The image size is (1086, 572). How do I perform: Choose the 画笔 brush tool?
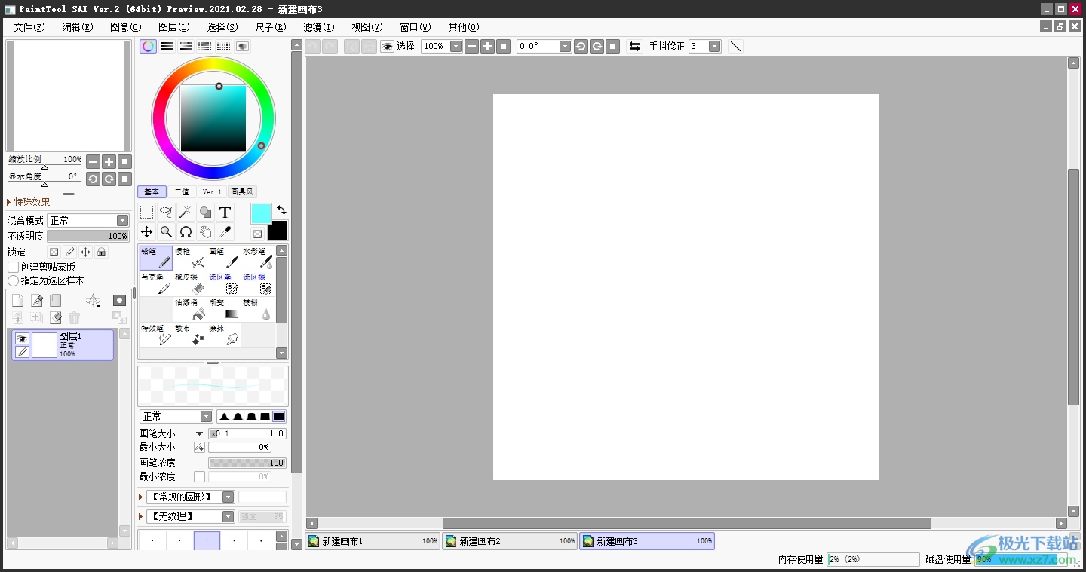(224, 258)
